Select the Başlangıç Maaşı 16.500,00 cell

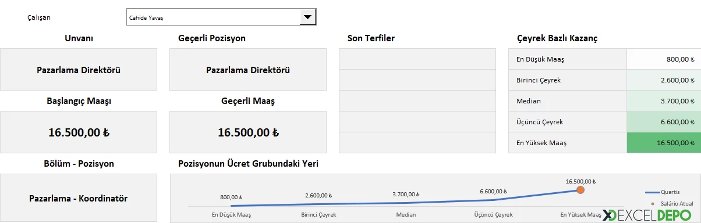point(79,132)
